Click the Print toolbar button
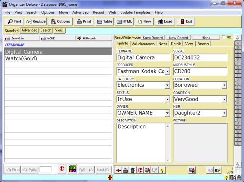The height and width of the screenshot is (182, 244). [84, 21]
